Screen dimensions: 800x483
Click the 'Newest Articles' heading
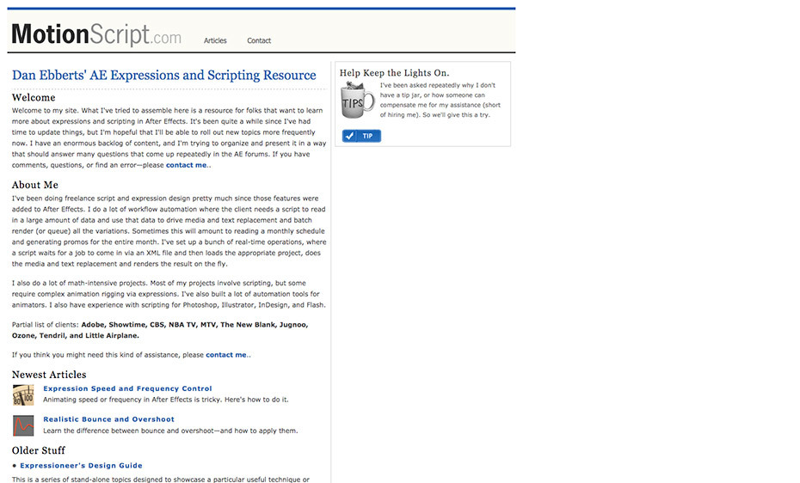49,375
